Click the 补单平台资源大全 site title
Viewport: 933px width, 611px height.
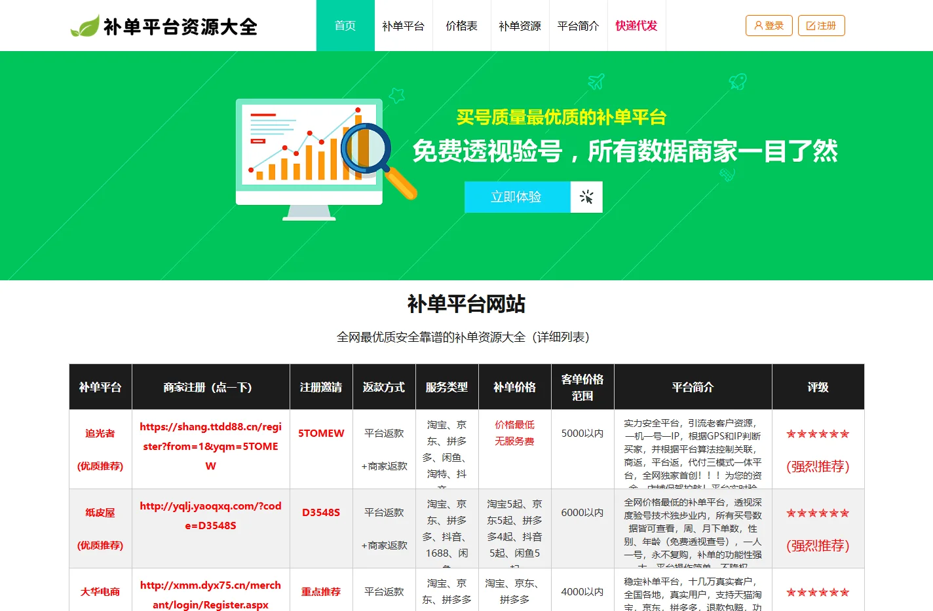point(180,27)
